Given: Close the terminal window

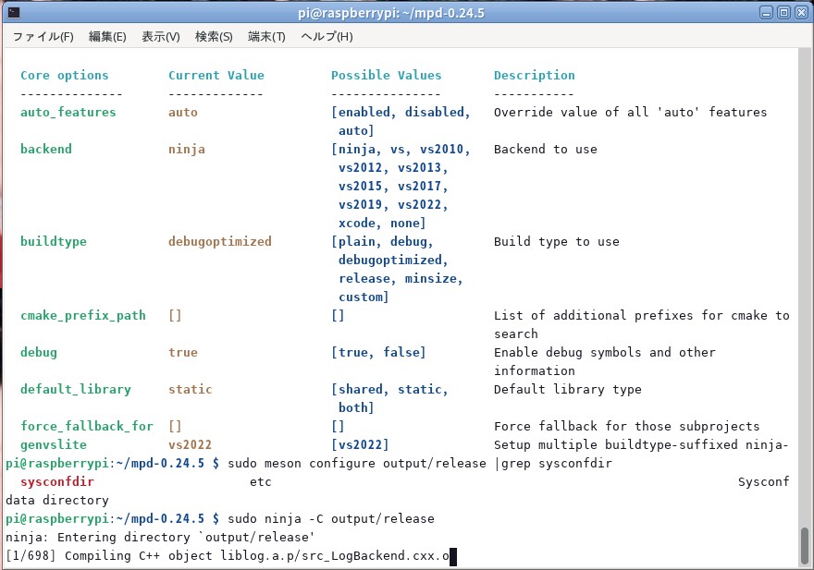Looking at the screenshot, I should click(x=800, y=13).
